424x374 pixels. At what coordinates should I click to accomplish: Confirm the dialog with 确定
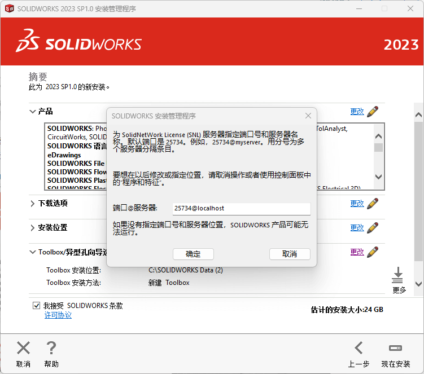pyautogui.click(x=193, y=254)
